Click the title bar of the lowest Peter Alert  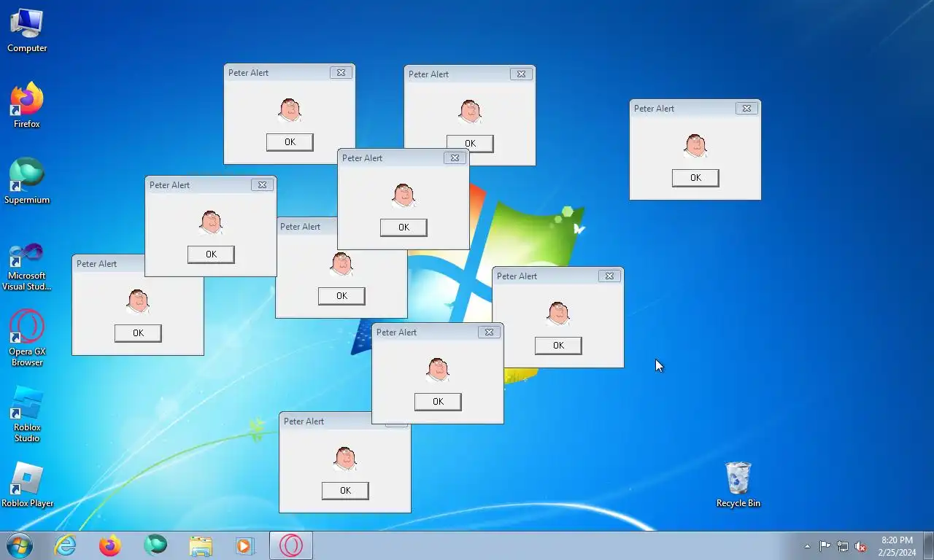point(326,421)
